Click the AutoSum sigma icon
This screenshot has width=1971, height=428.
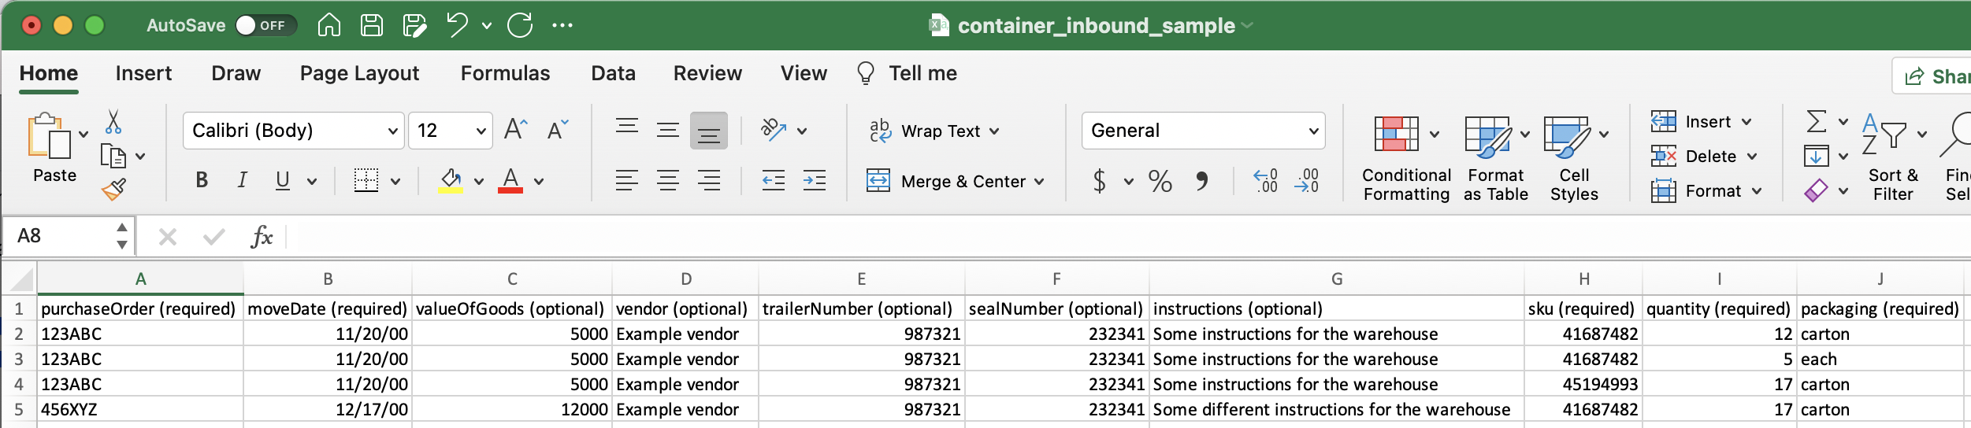1816,122
